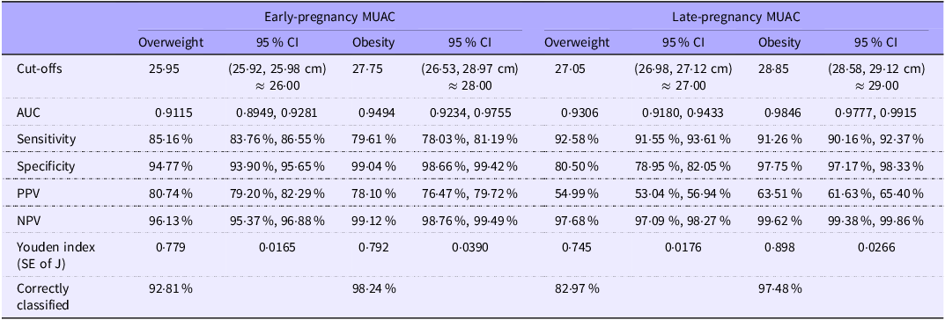Viewport: 945px width, 320px height.
Task: Click late-pregnancy overweight cut-off value 27·05
Action: click(x=569, y=69)
